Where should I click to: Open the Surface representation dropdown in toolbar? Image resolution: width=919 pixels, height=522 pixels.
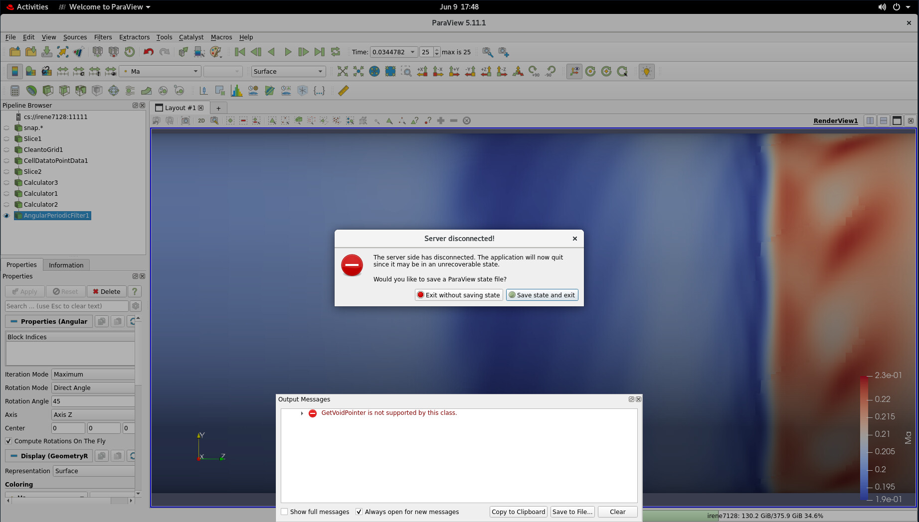(x=288, y=71)
